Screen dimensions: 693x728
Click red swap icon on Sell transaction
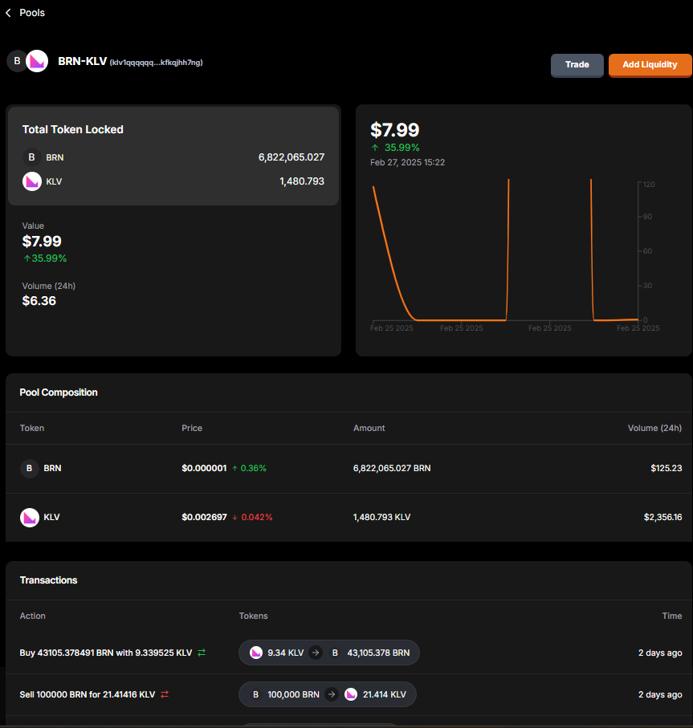click(165, 694)
